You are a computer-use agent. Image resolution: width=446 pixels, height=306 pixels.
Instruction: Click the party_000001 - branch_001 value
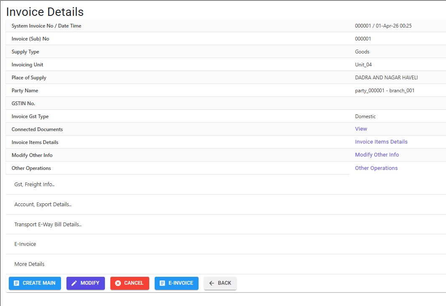pyautogui.click(x=385, y=91)
